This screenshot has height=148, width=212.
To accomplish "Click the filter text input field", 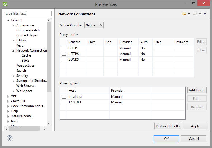I will 28,13.
